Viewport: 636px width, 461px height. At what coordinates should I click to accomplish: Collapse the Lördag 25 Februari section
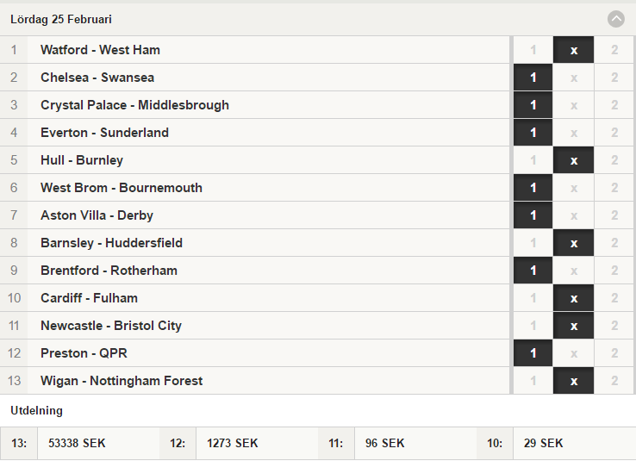615,19
